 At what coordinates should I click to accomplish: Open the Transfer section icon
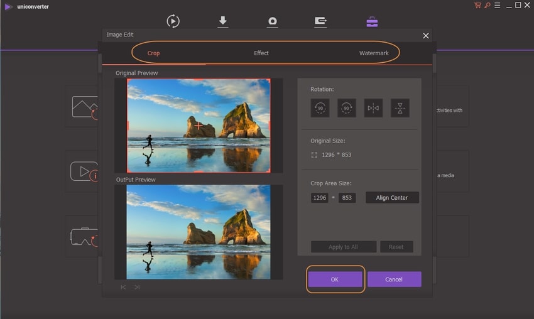320,21
